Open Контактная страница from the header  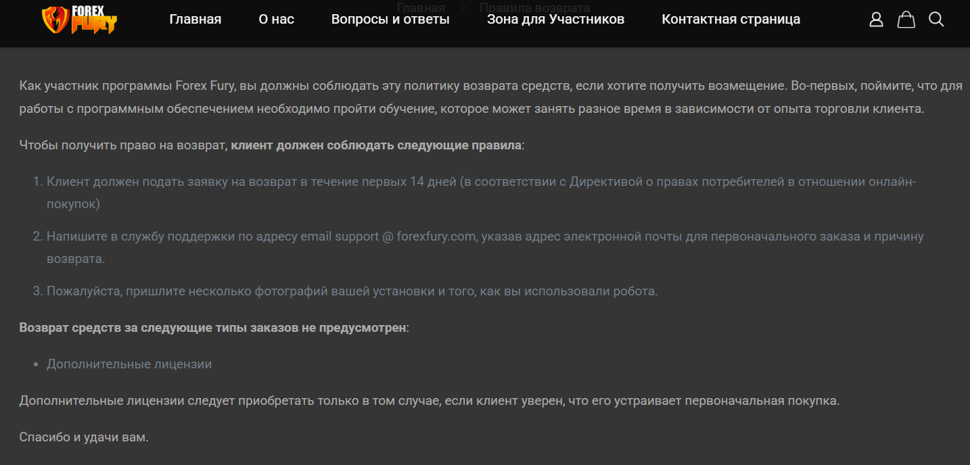731,20
